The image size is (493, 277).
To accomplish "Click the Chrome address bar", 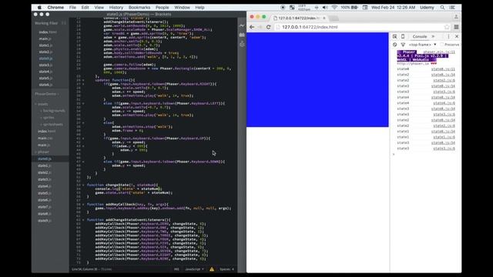I will coord(361,27).
